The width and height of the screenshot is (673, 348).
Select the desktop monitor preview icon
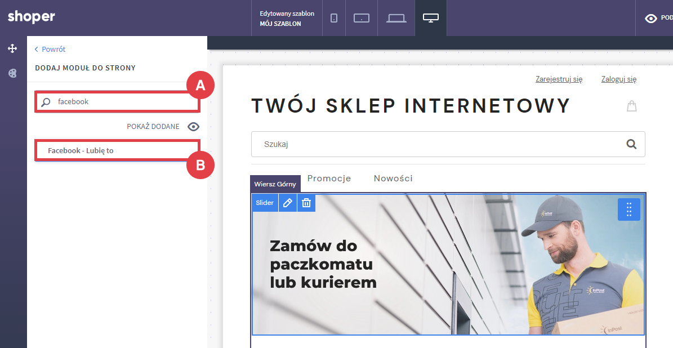coord(431,18)
